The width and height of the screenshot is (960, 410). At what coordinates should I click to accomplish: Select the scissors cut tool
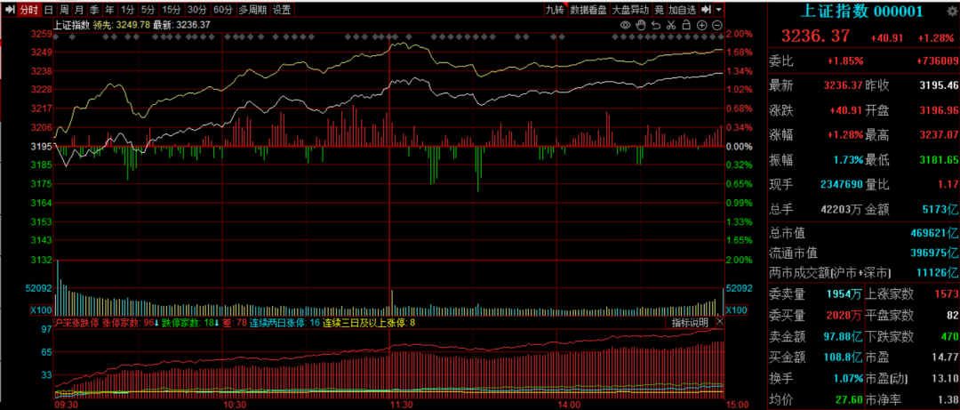tap(671, 25)
